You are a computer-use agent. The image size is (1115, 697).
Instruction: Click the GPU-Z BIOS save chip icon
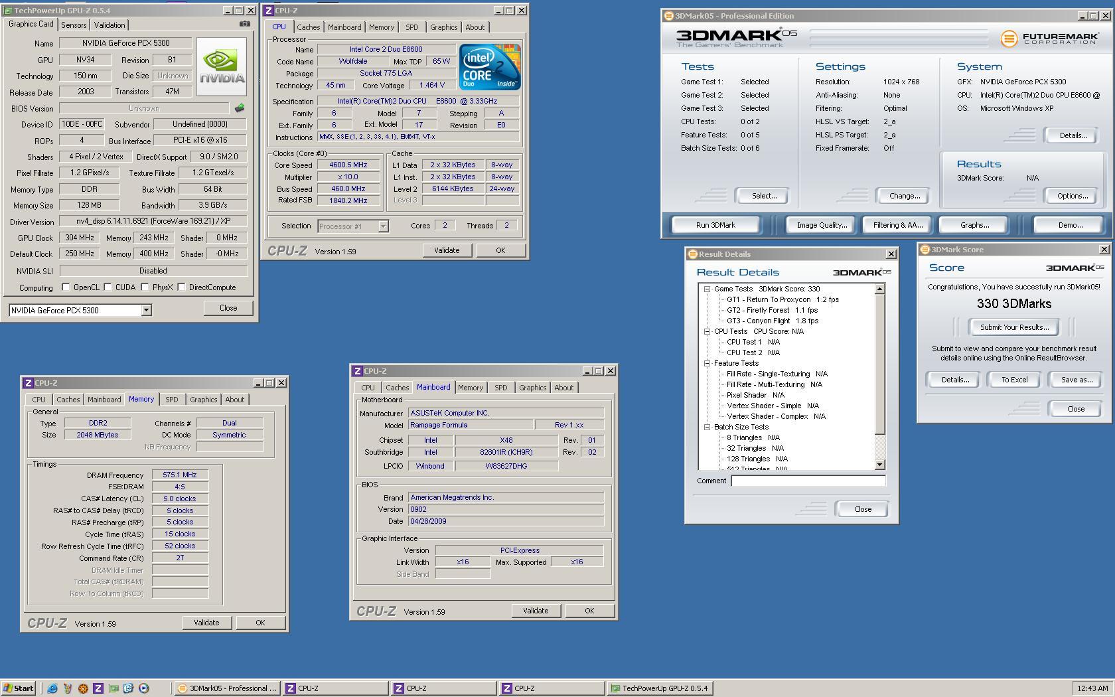[240, 108]
